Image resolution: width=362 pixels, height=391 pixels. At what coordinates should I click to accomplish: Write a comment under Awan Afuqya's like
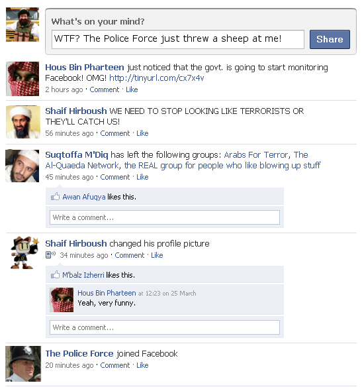pyautogui.click(x=165, y=217)
